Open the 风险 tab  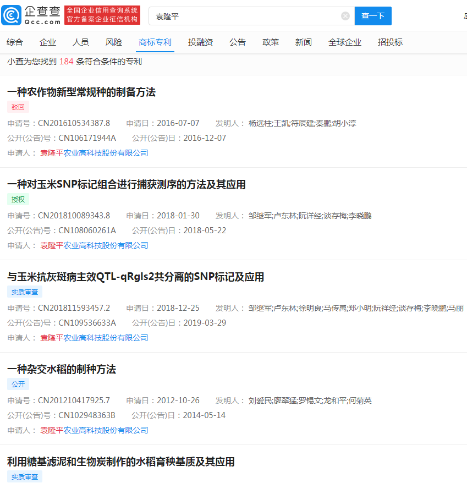click(113, 42)
